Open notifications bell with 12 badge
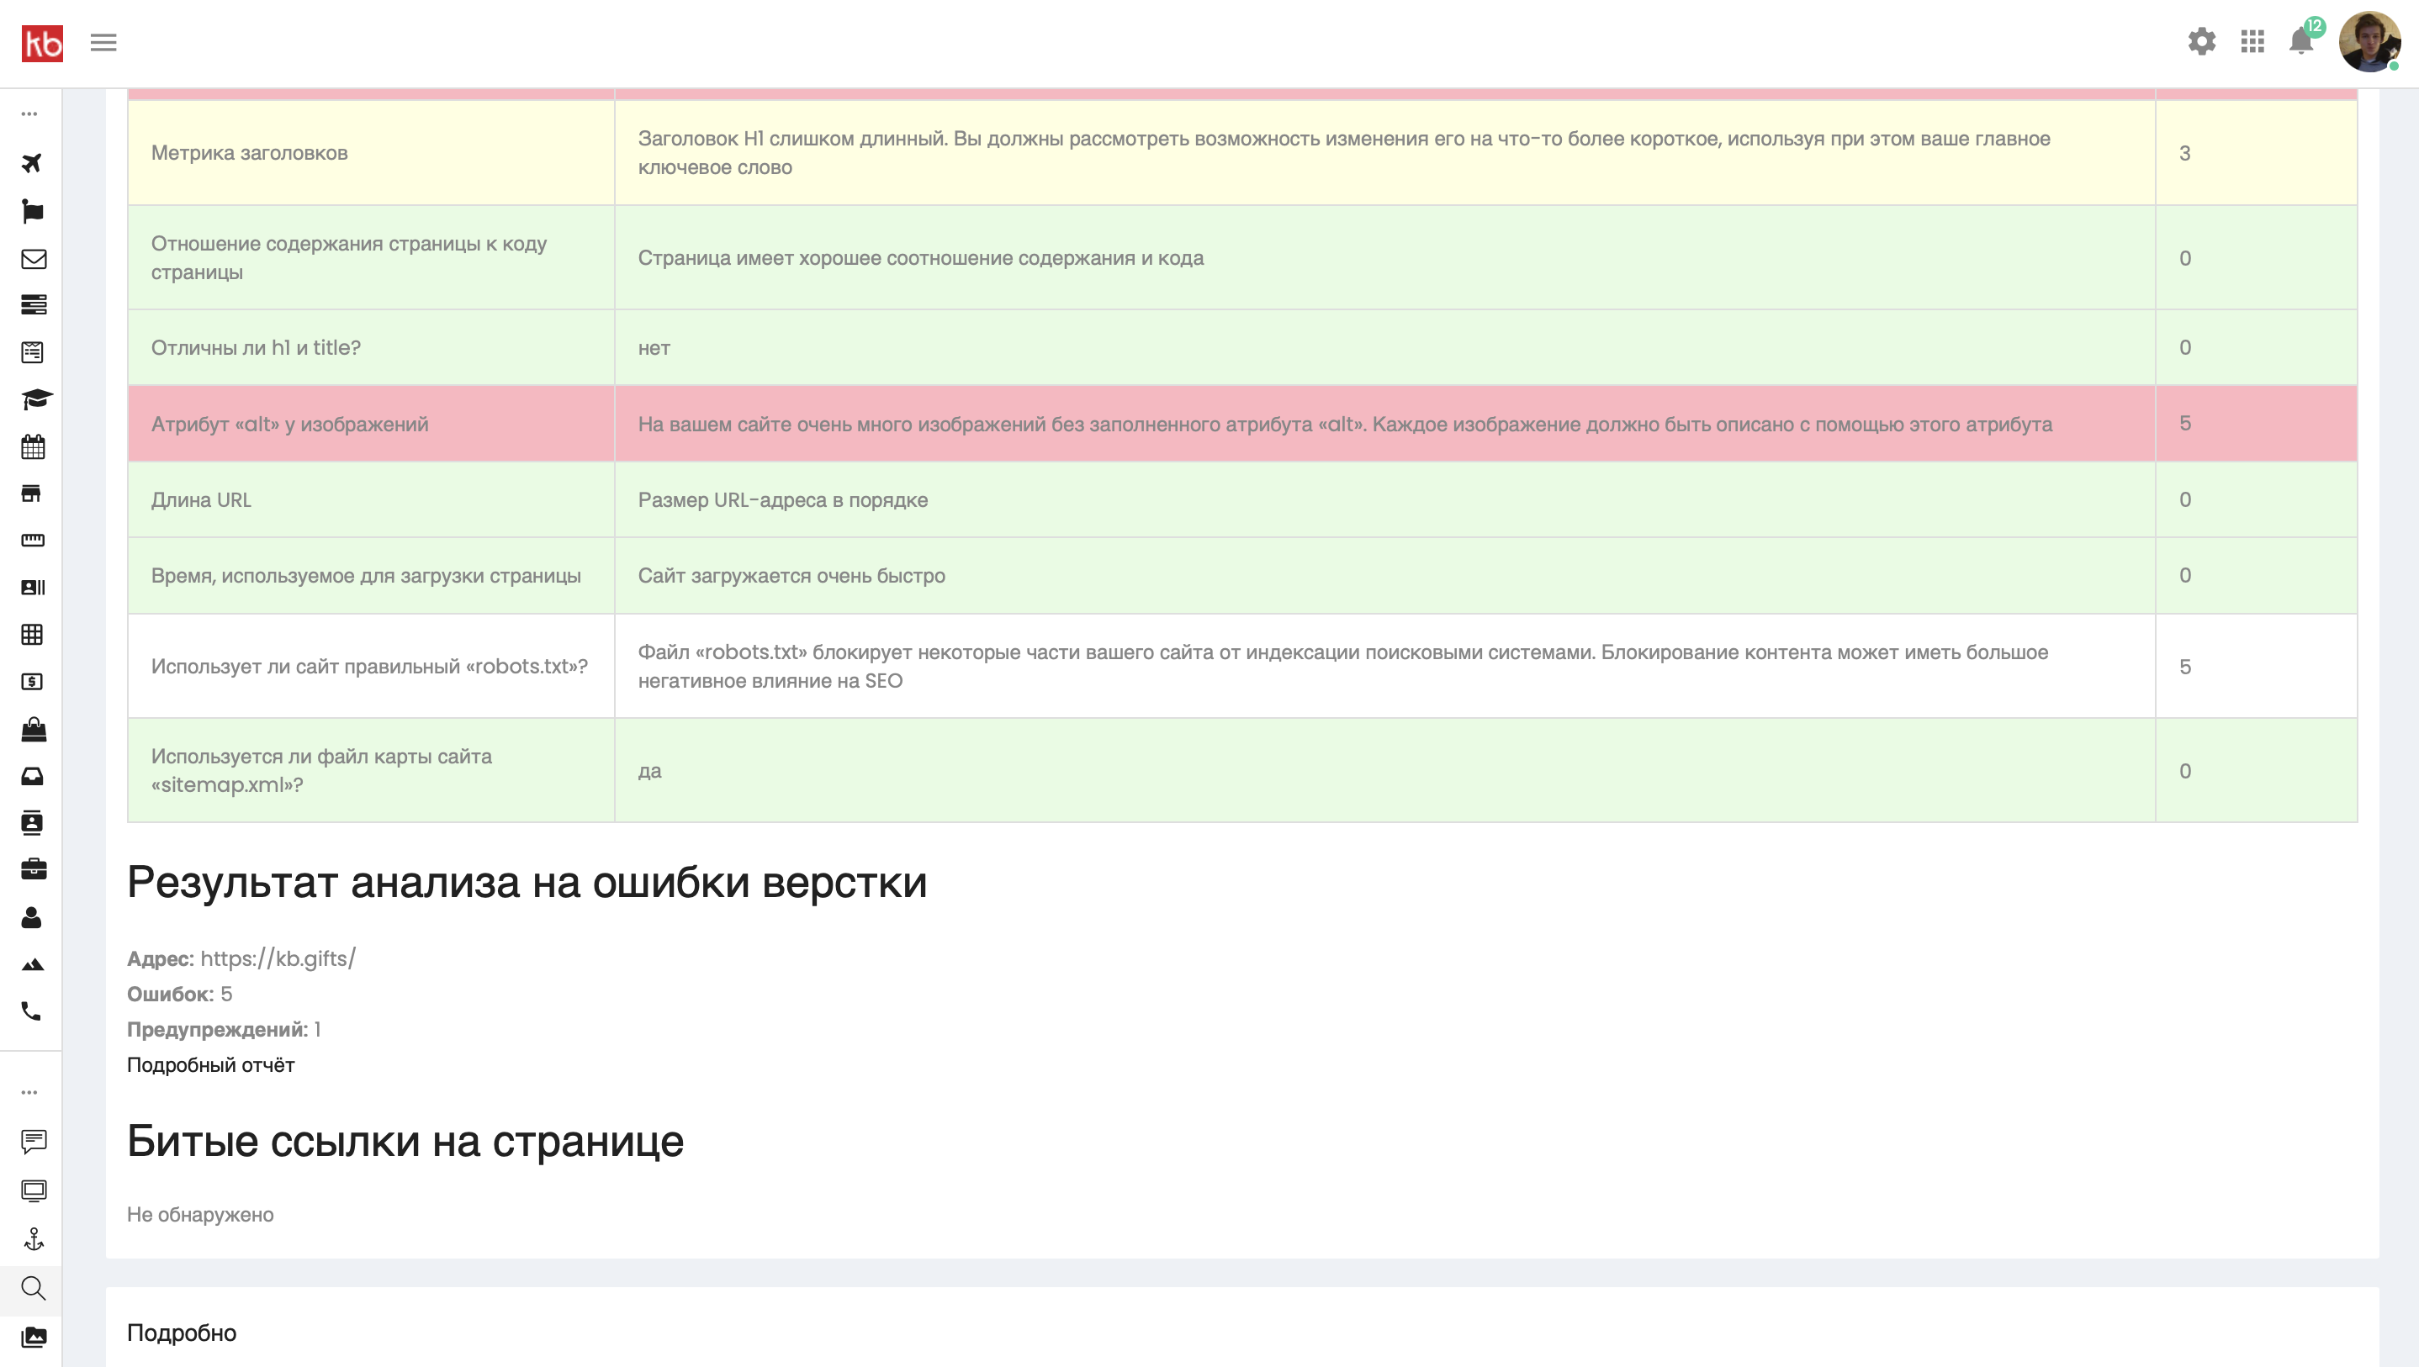This screenshot has width=2419, height=1367. [2301, 40]
